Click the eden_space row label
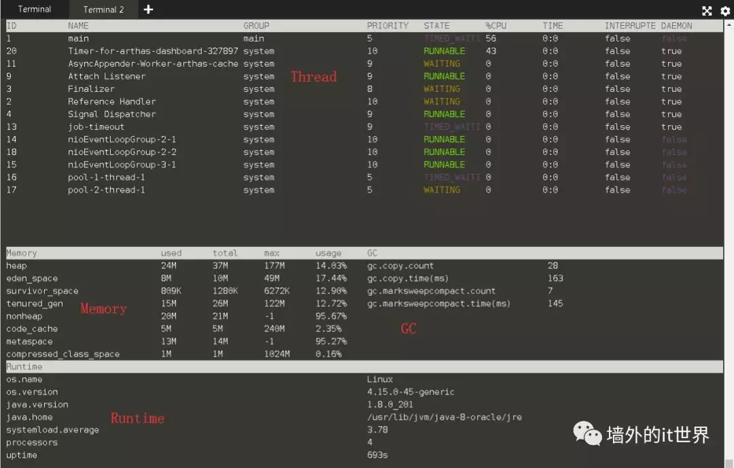 [x=32, y=278]
